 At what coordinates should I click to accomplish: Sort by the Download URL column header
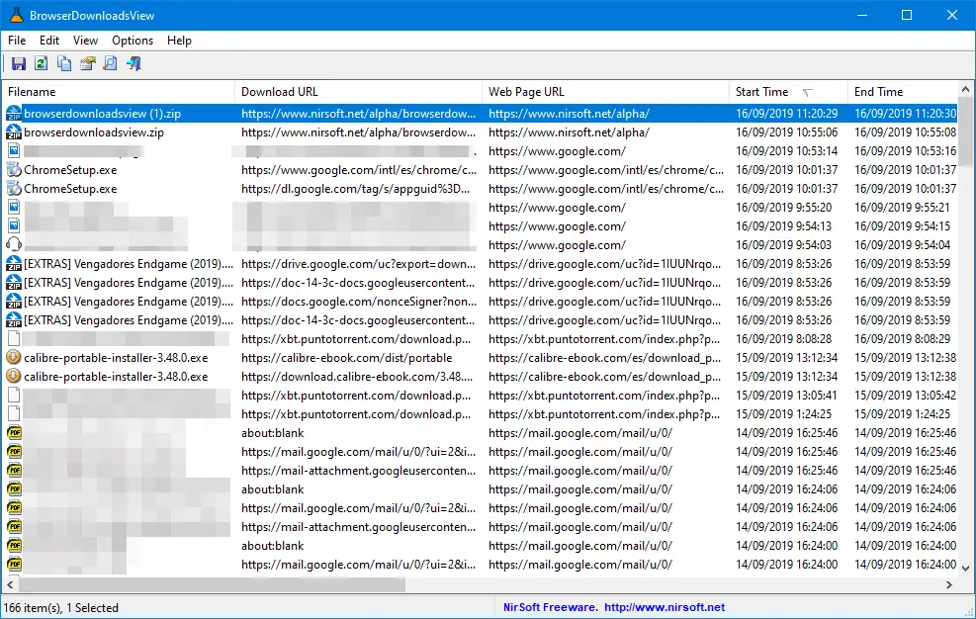359,92
